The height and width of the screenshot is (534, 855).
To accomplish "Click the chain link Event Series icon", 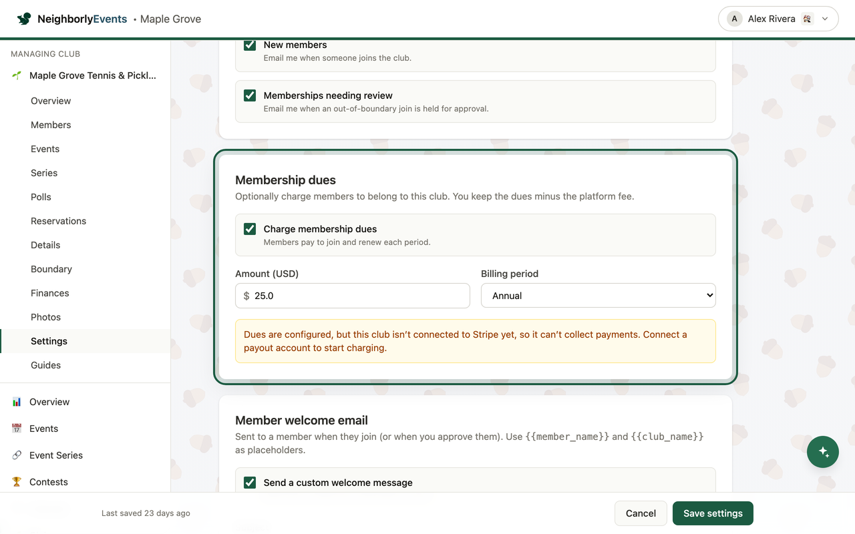I will (17, 455).
